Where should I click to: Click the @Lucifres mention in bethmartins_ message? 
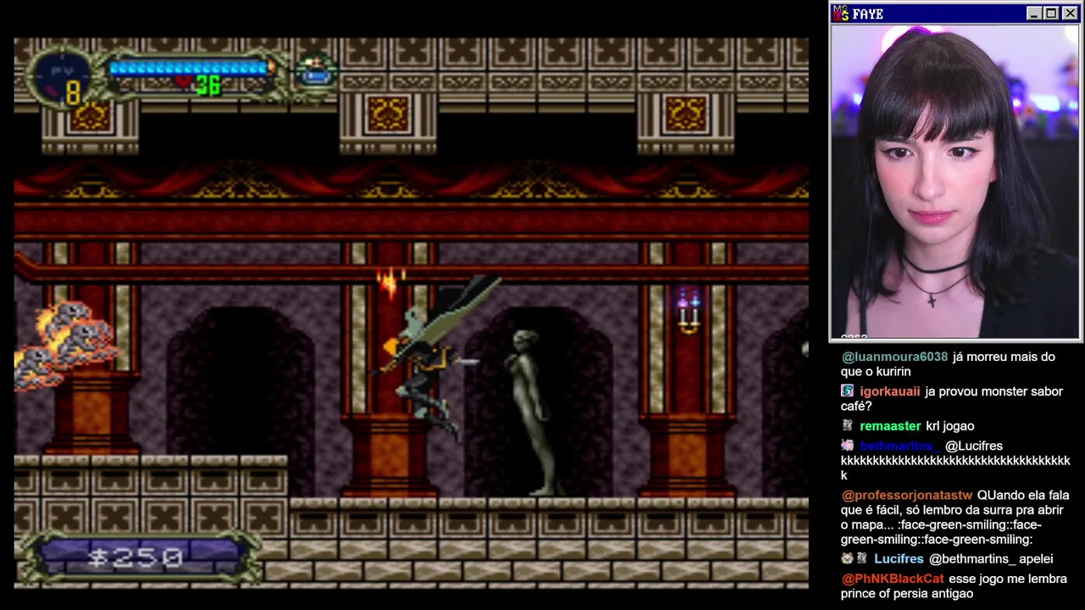[x=974, y=446]
